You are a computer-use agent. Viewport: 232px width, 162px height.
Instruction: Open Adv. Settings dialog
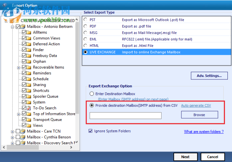[x=209, y=76]
